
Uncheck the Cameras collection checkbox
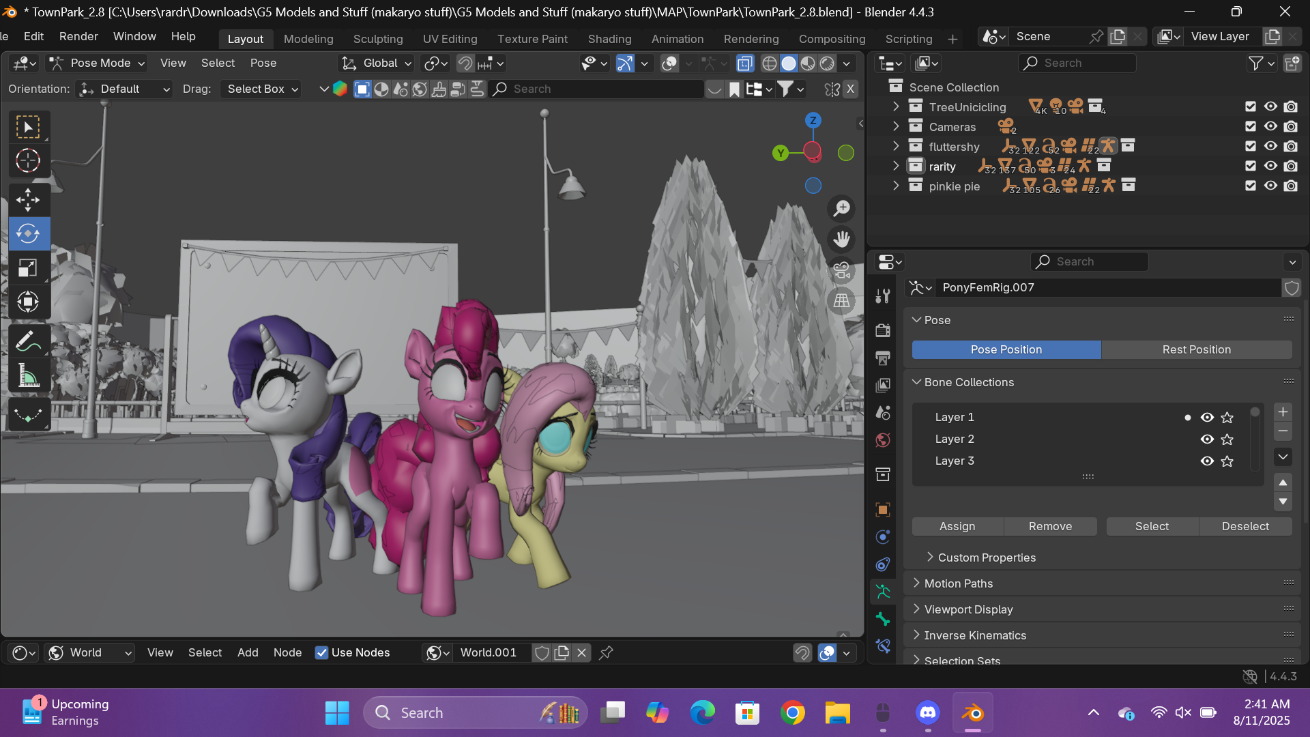pyautogui.click(x=1251, y=127)
